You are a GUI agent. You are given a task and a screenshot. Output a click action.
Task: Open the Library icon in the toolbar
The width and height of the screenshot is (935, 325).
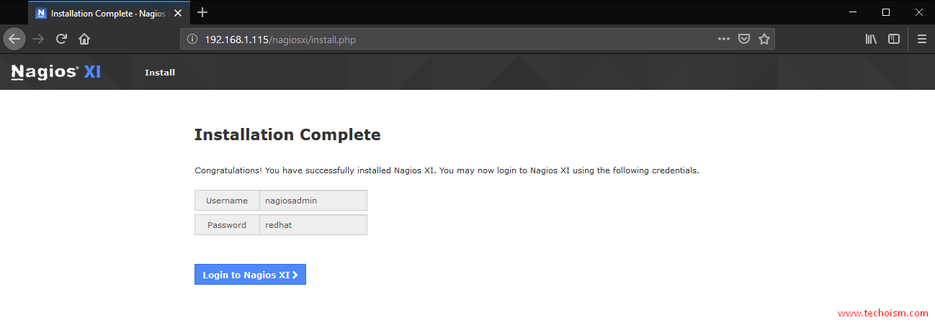871,39
